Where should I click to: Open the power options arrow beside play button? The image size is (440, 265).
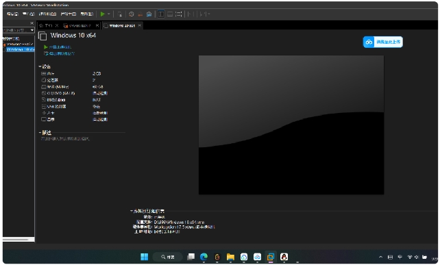109,14
